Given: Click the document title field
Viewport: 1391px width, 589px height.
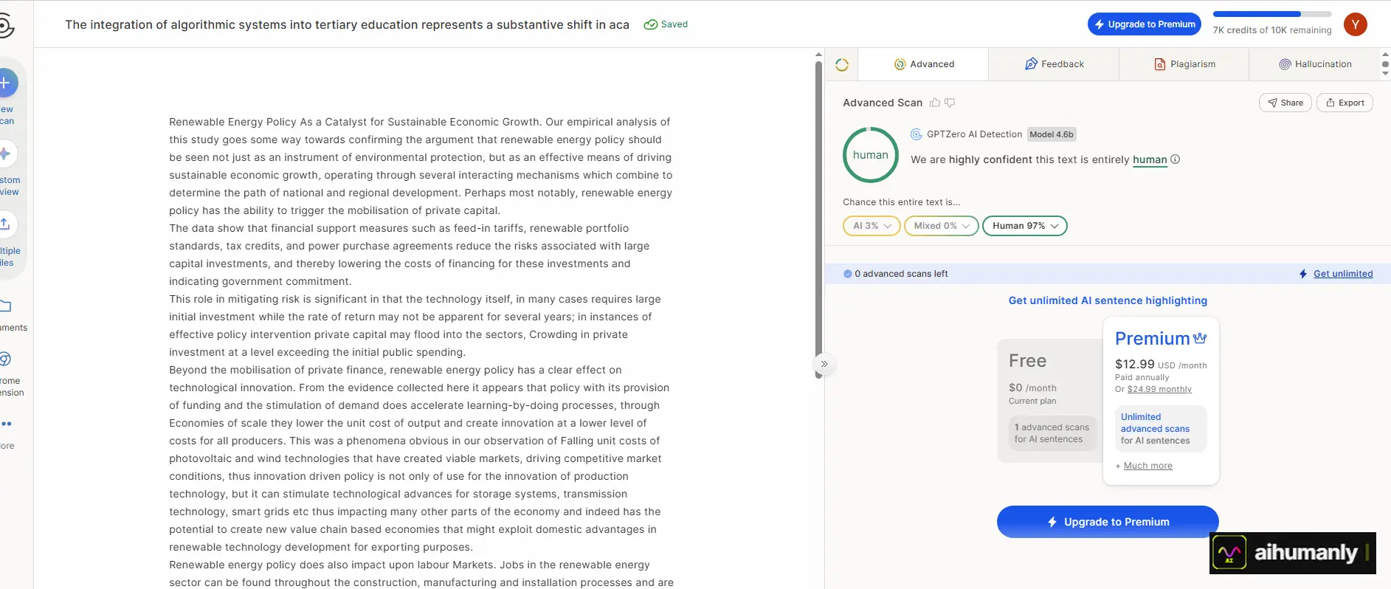Looking at the screenshot, I should click(347, 24).
